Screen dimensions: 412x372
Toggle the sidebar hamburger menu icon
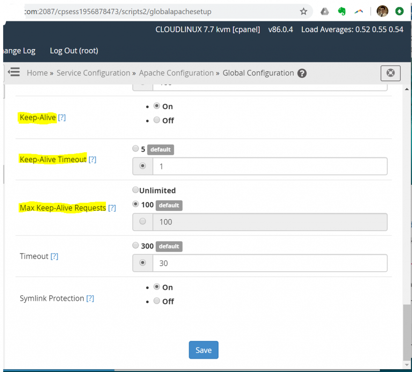(14, 72)
